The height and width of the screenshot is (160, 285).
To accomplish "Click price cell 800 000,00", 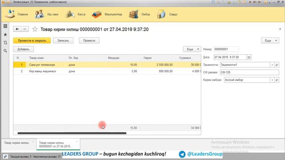I will (159, 71).
